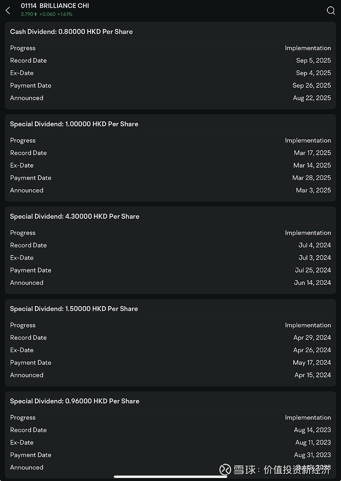Click the Xueqiu snowball watermark logo

[x=225, y=469]
